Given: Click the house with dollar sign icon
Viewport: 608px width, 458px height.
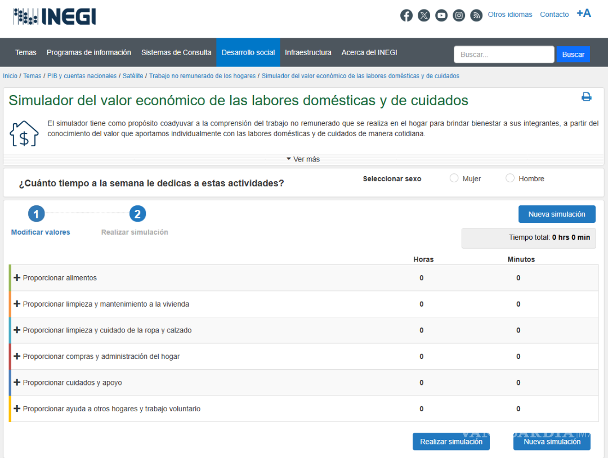Looking at the screenshot, I should (24, 134).
